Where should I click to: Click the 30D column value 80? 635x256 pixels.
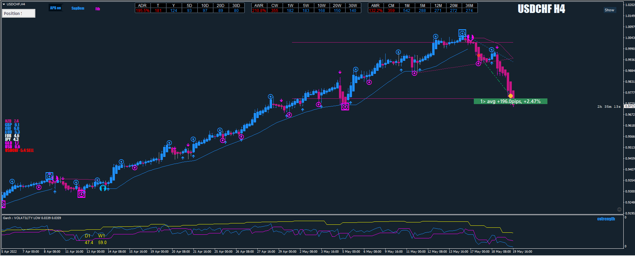[236, 11]
